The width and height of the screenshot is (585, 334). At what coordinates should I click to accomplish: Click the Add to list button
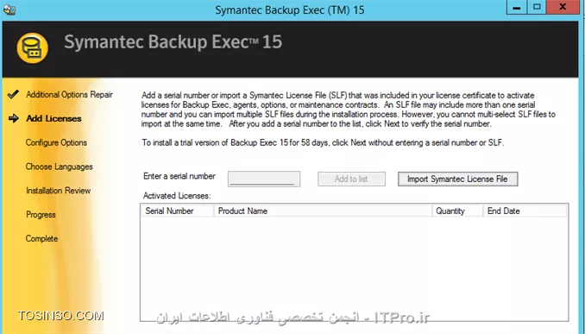[x=351, y=180]
